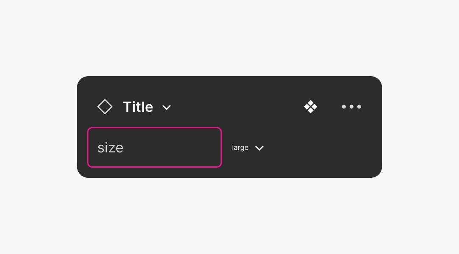Click the leftmost dot of the ellipsis
This screenshot has height=254, width=459.
coord(344,107)
